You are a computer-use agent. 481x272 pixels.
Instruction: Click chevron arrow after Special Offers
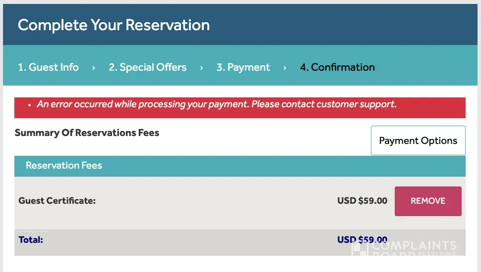[201, 68]
